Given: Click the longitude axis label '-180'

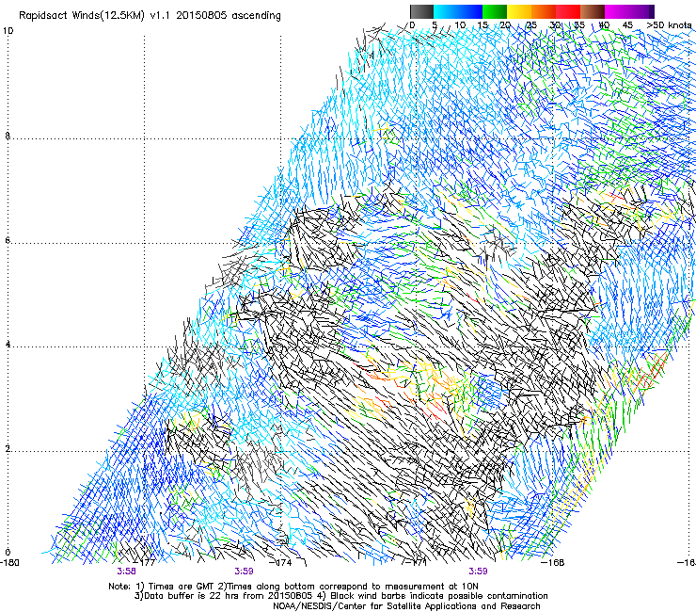Looking at the screenshot, I should (x=9, y=563).
